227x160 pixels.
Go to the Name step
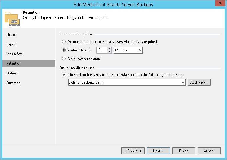(11, 34)
